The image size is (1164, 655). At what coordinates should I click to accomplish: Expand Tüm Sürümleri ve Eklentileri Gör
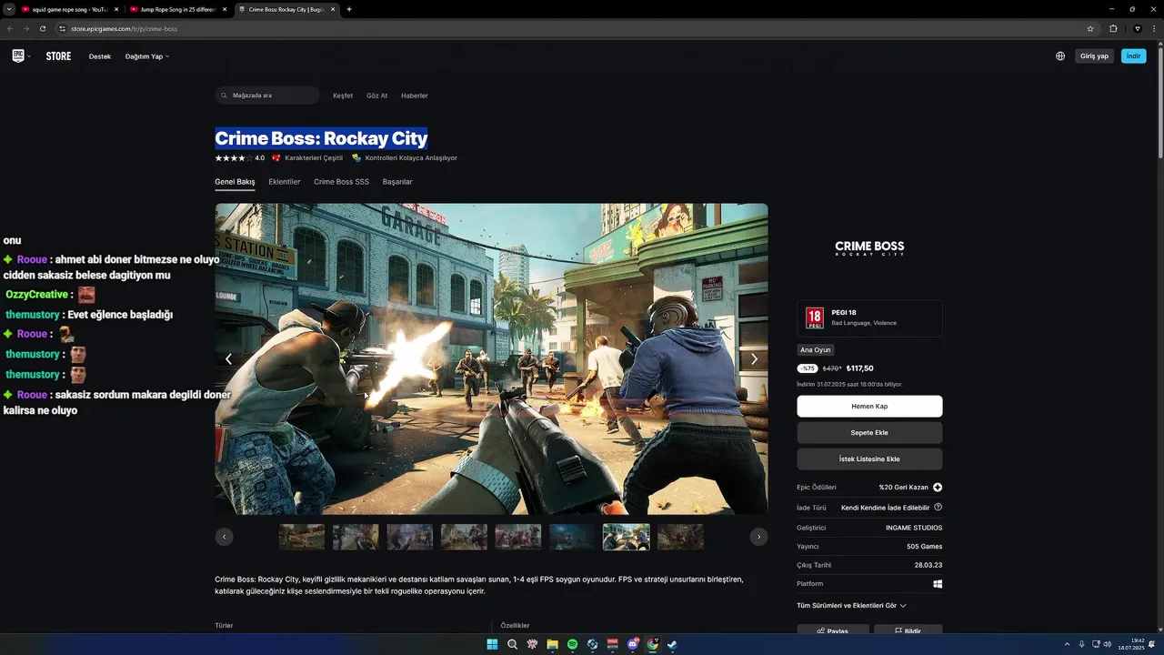[x=851, y=605]
